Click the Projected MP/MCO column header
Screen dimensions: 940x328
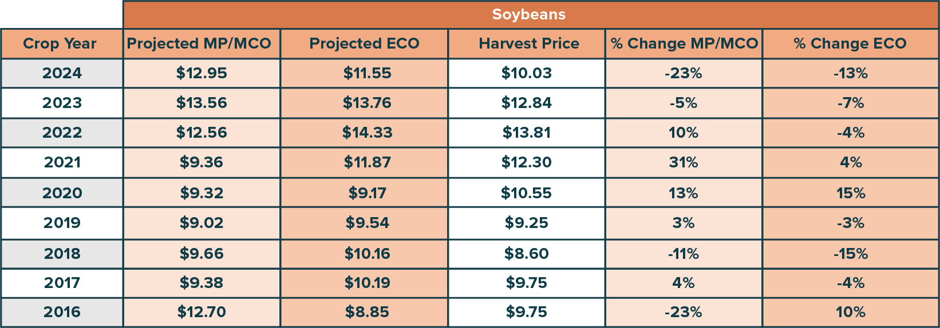(x=199, y=44)
